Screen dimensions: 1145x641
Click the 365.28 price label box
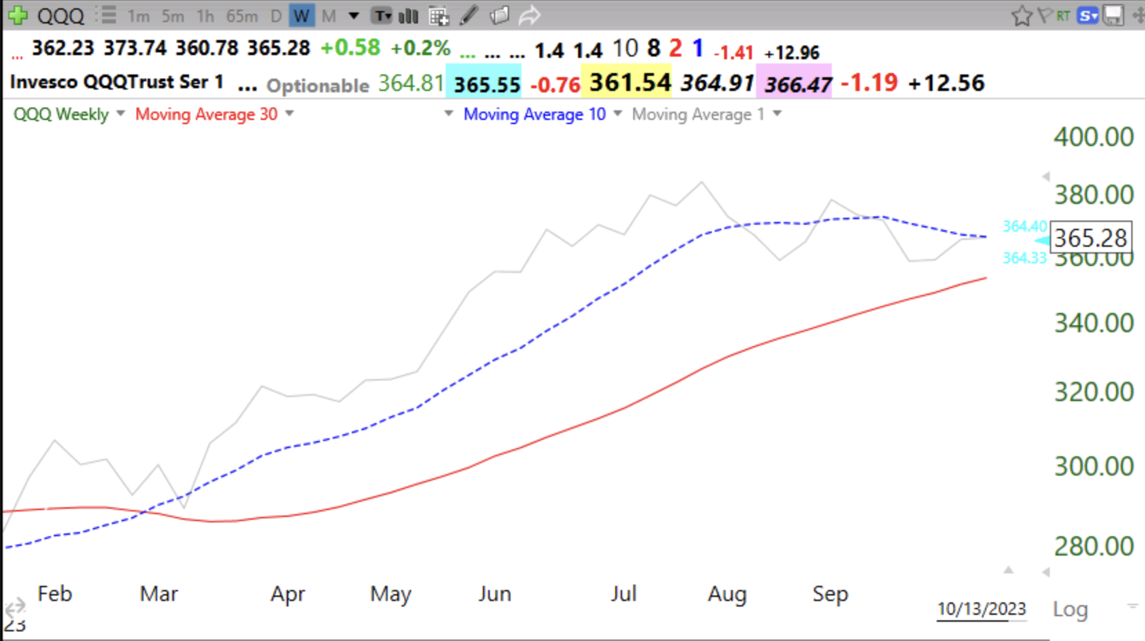tap(1091, 238)
